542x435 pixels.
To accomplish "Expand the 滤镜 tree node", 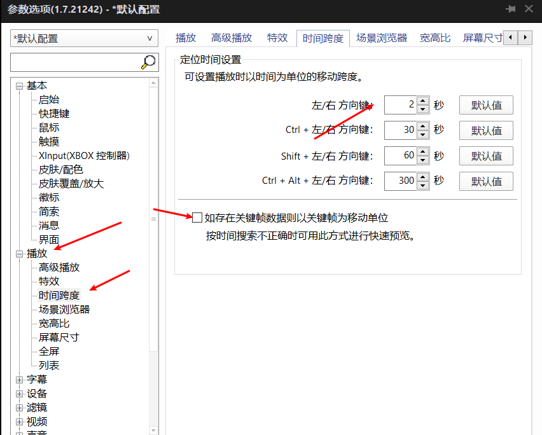I will pyautogui.click(x=19, y=408).
